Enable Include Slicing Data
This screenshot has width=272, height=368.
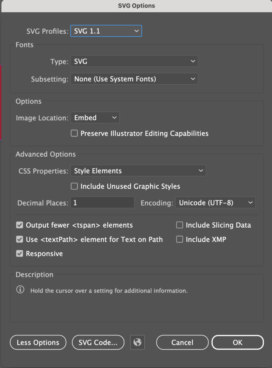(179, 225)
